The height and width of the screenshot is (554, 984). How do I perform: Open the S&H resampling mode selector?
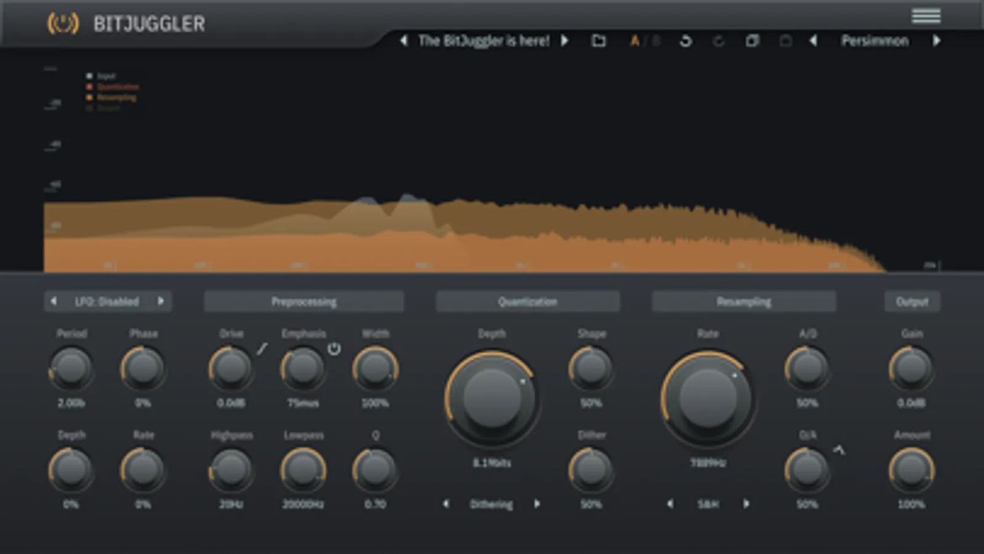(708, 504)
